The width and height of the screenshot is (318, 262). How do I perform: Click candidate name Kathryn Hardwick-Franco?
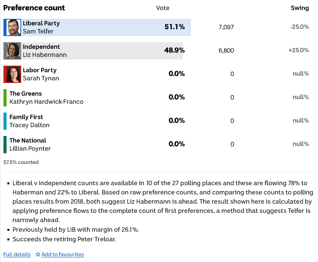point(46,102)
